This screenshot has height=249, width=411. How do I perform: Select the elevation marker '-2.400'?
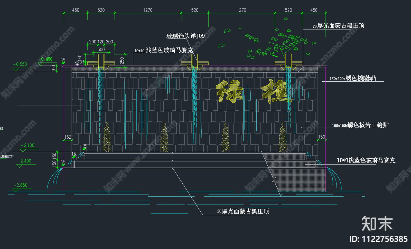coord(24,161)
